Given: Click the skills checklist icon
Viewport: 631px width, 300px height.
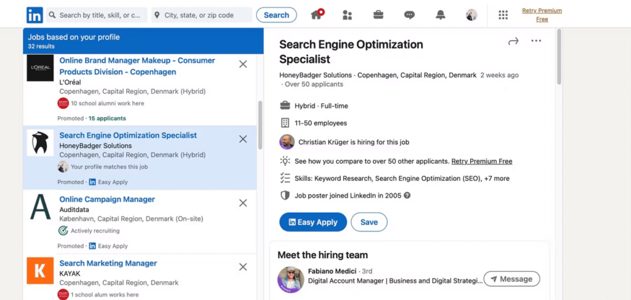Looking at the screenshot, I should point(285,178).
